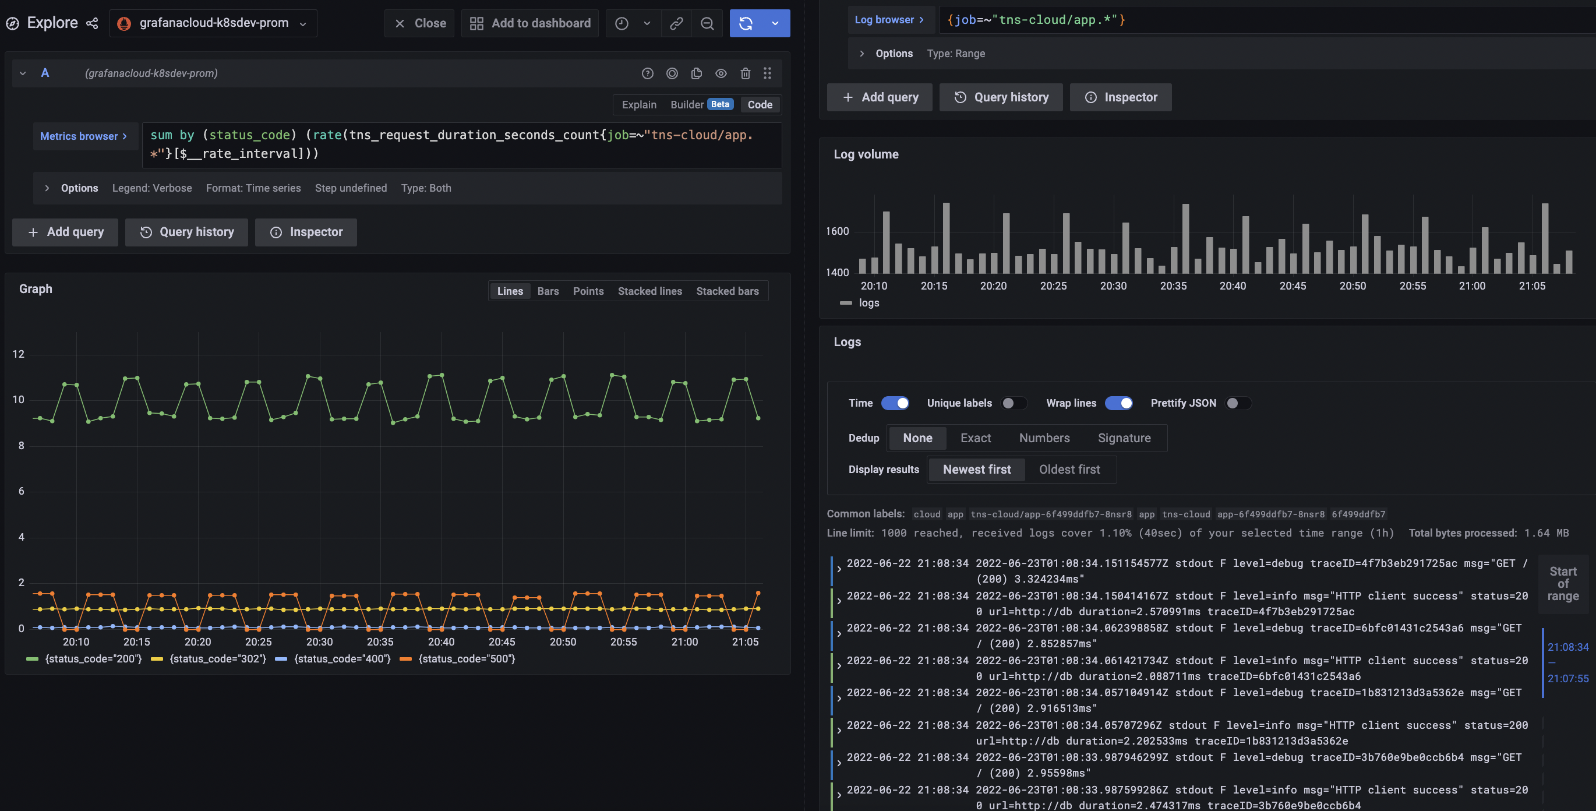Click the share icon next to Explore
Screen dimensions: 1596x811
coord(92,23)
